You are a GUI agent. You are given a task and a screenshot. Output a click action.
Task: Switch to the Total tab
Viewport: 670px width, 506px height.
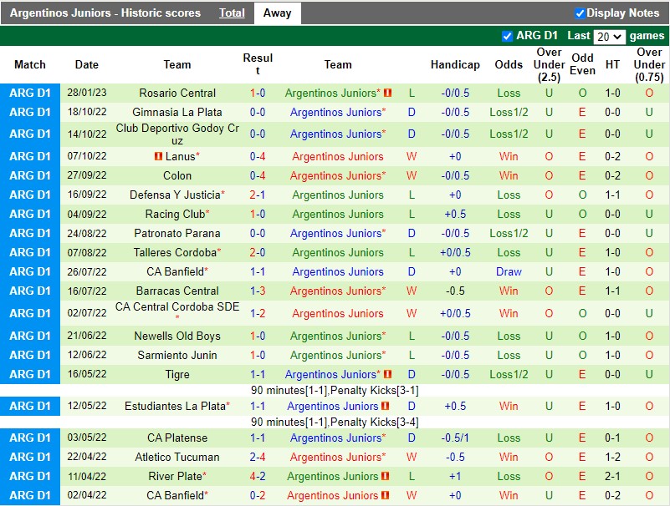point(232,13)
